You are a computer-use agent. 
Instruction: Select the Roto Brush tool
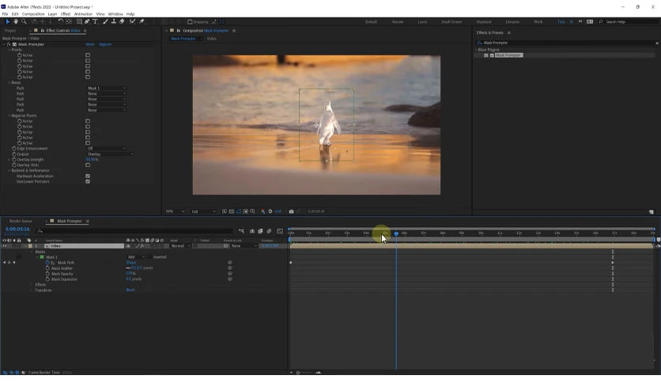tap(132, 21)
